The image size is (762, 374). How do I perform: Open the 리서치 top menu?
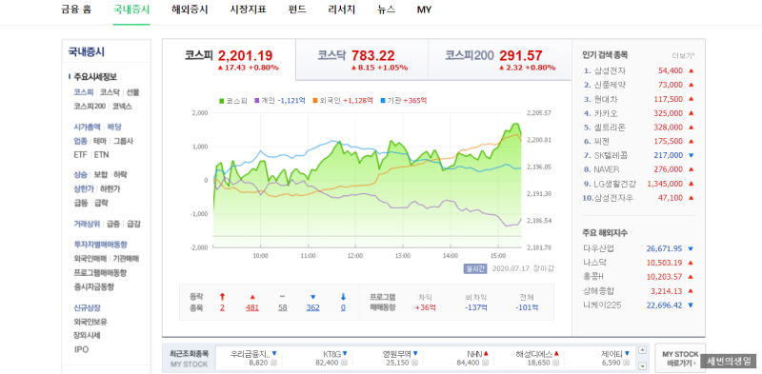(342, 10)
